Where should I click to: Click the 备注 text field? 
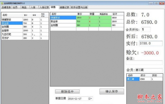click(x=144, y=63)
